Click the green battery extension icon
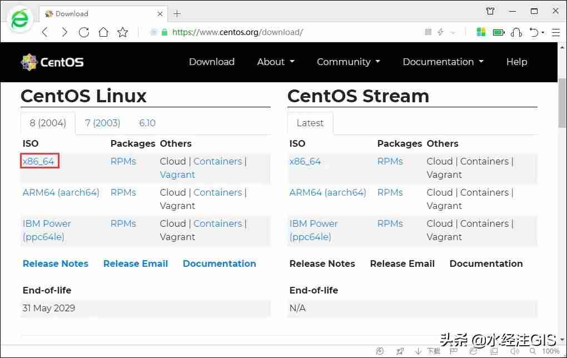Viewport: 567px width, 358px height. point(499,33)
